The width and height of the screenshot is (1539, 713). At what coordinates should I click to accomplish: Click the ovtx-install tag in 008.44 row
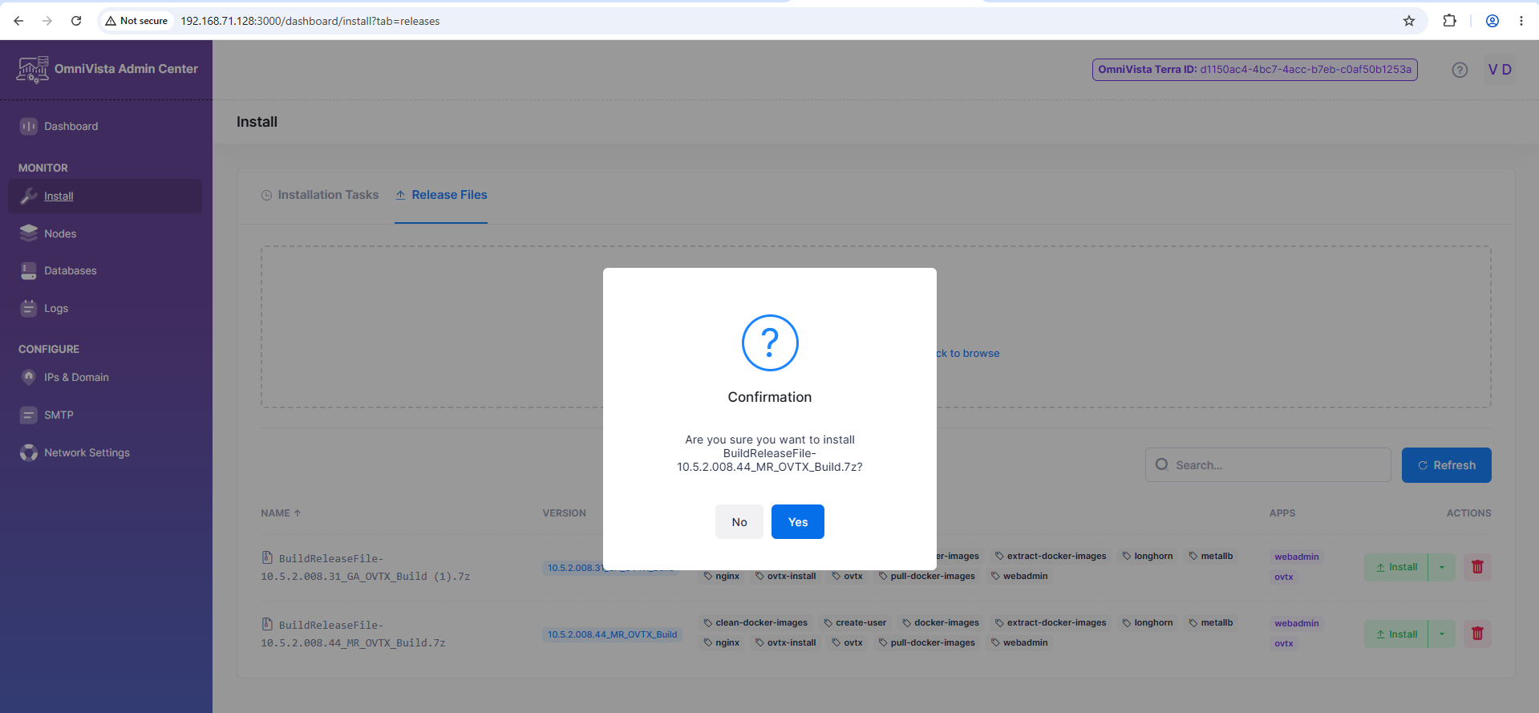click(786, 642)
